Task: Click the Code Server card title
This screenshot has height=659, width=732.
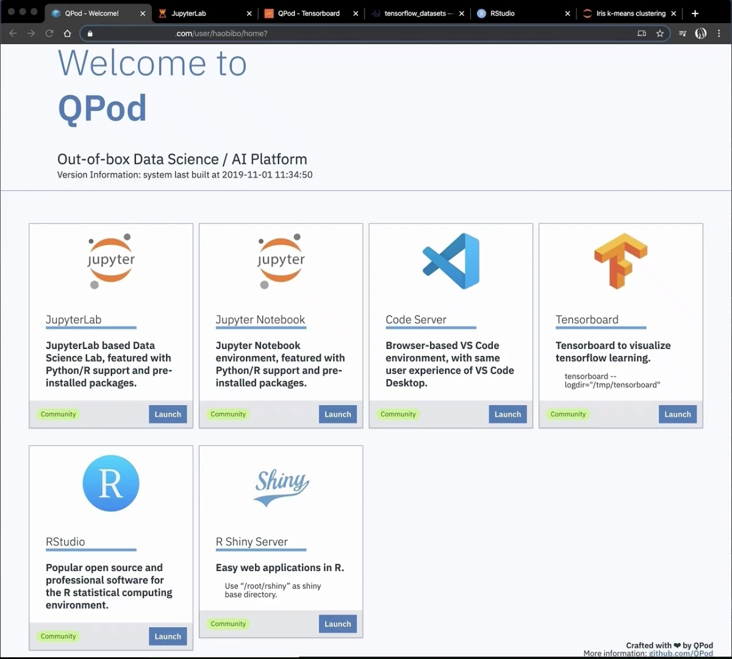Action: tap(416, 320)
